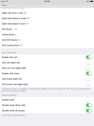This screenshot has width=94, height=126.
Task: Edit the Win Score value 13
Action: [x=16, y=29]
